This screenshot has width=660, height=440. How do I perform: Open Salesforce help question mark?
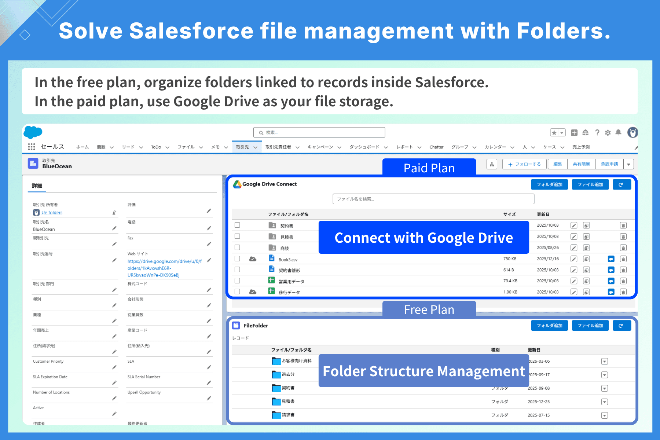597,133
